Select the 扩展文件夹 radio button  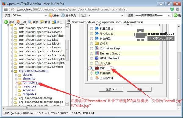tap(91, 28)
